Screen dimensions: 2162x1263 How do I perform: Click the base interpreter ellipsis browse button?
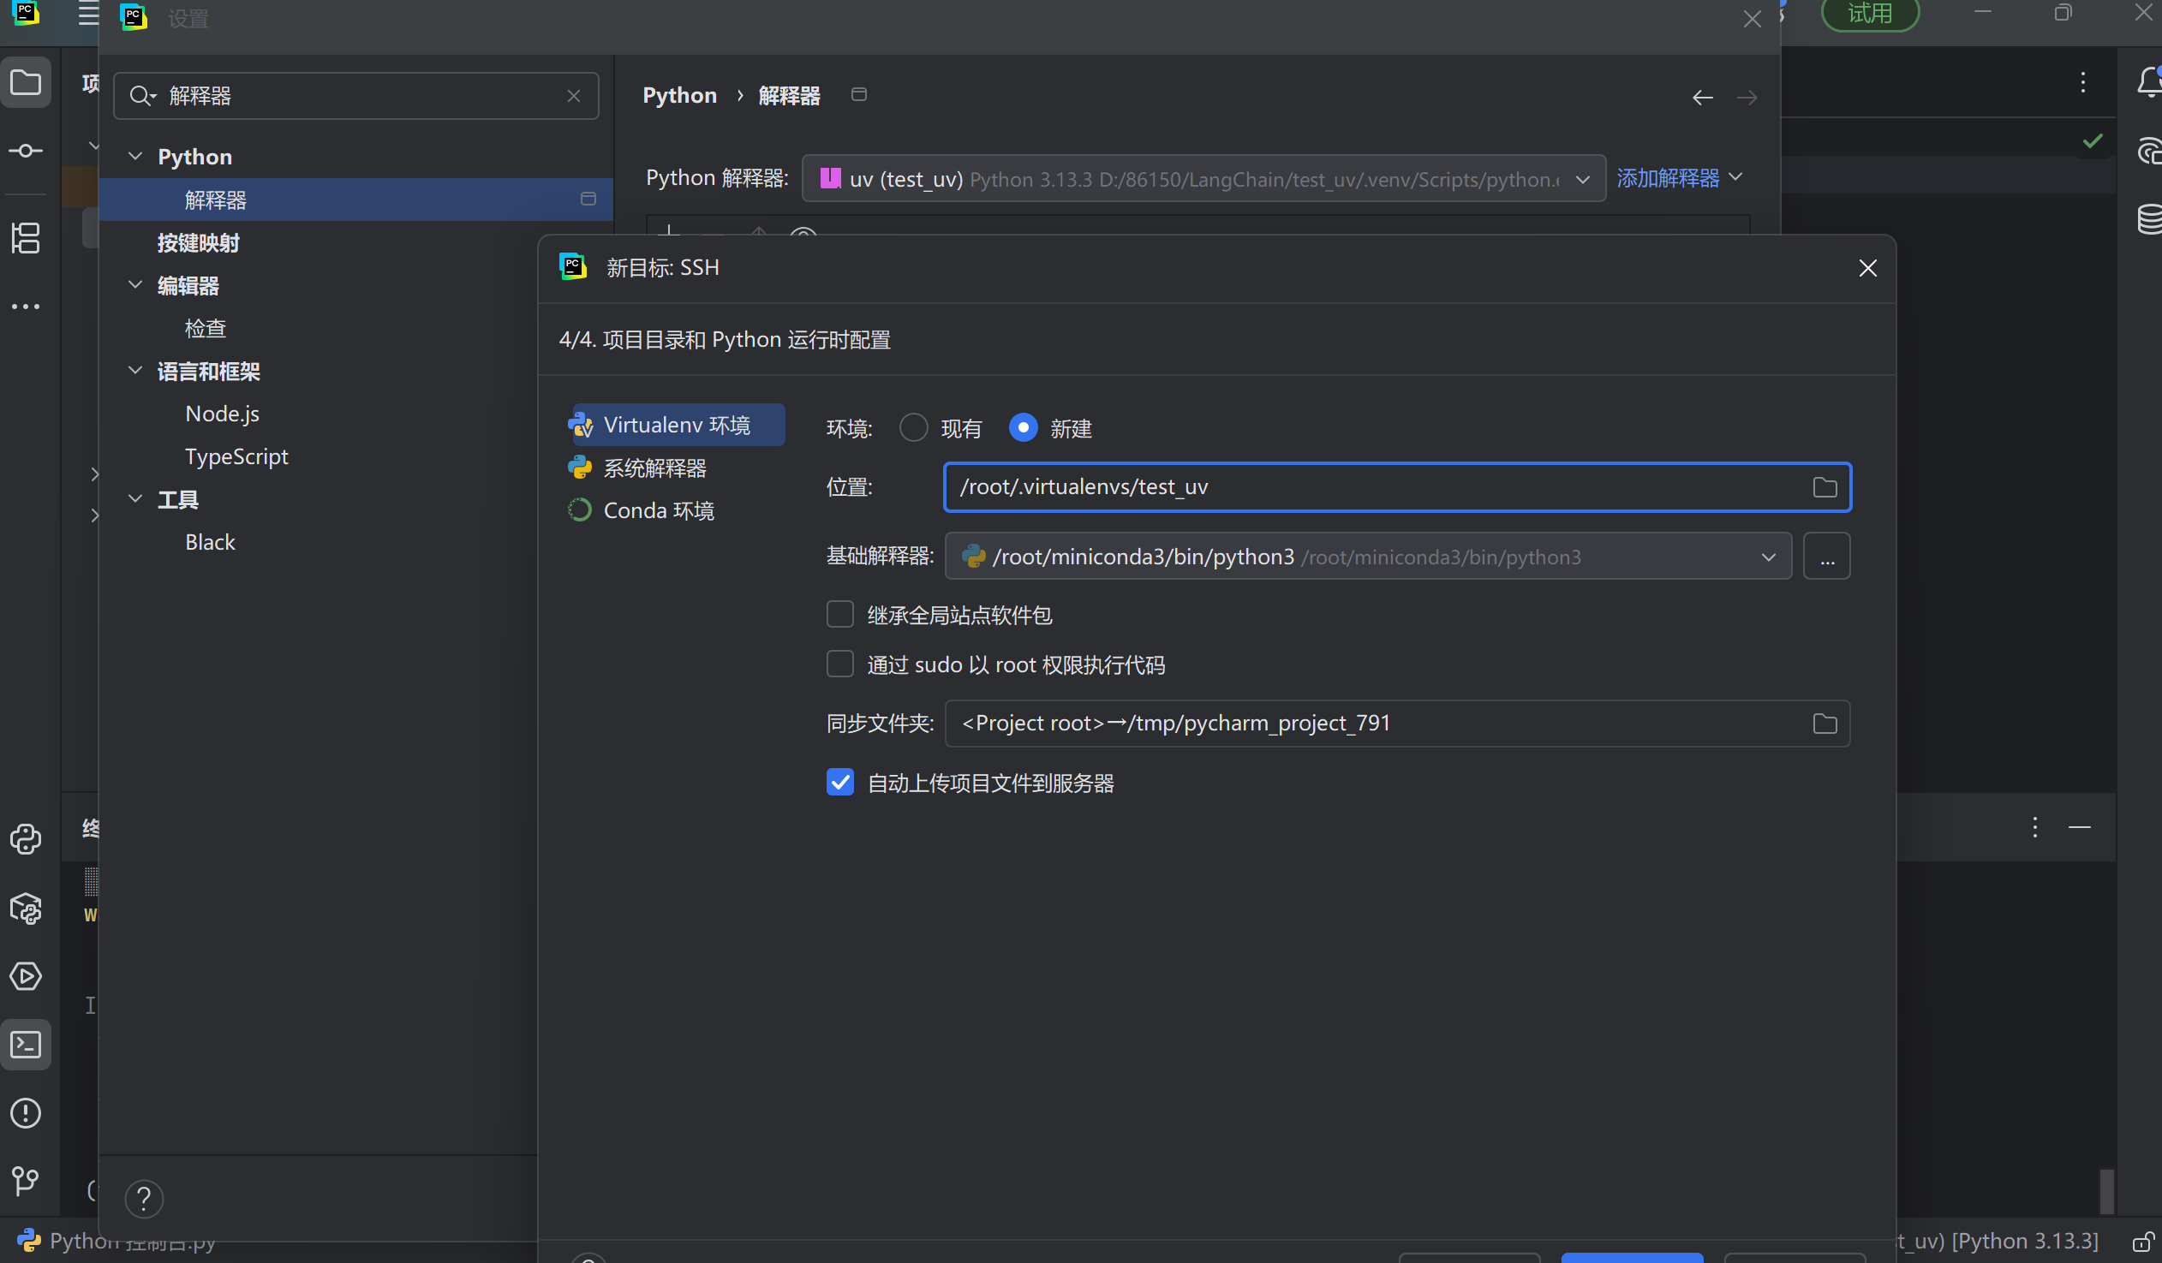(1825, 557)
